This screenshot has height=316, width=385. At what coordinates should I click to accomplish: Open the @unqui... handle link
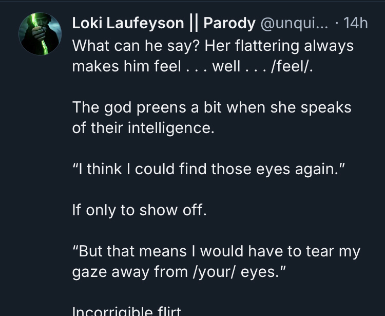pos(295,23)
